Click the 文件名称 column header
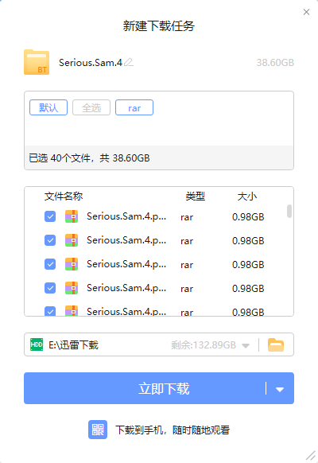 pyautogui.click(x=64, y=196)
